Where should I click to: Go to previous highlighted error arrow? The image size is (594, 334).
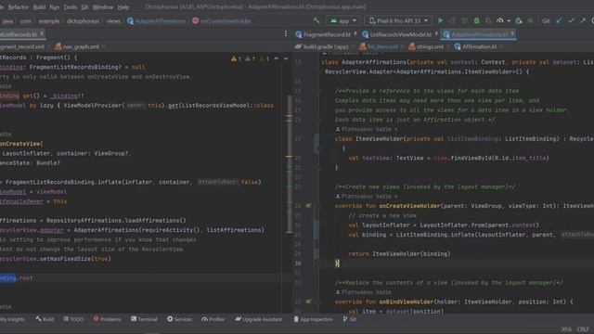(x=277, y=58)
